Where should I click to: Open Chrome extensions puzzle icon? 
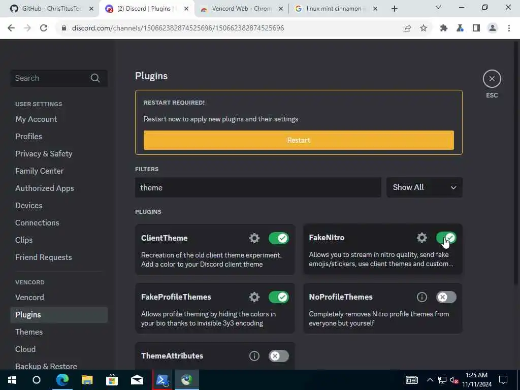tap(444, 28)
